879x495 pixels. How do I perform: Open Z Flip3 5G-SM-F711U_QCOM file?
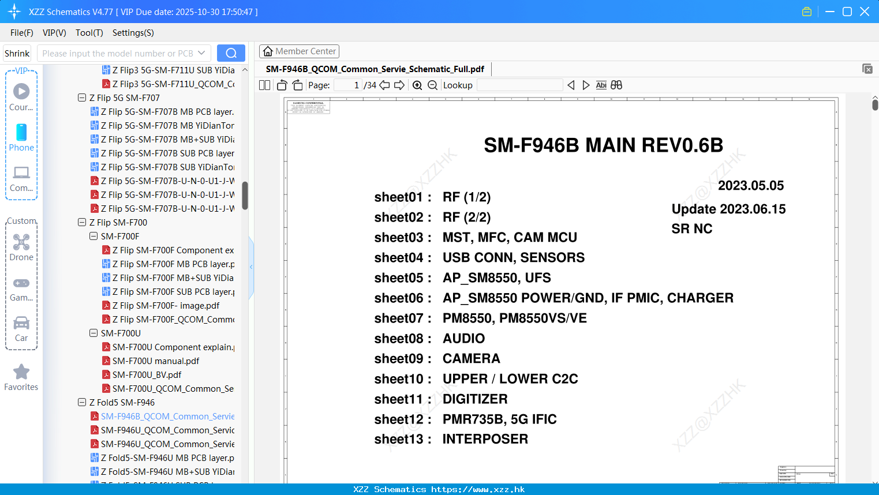[168, 84]
